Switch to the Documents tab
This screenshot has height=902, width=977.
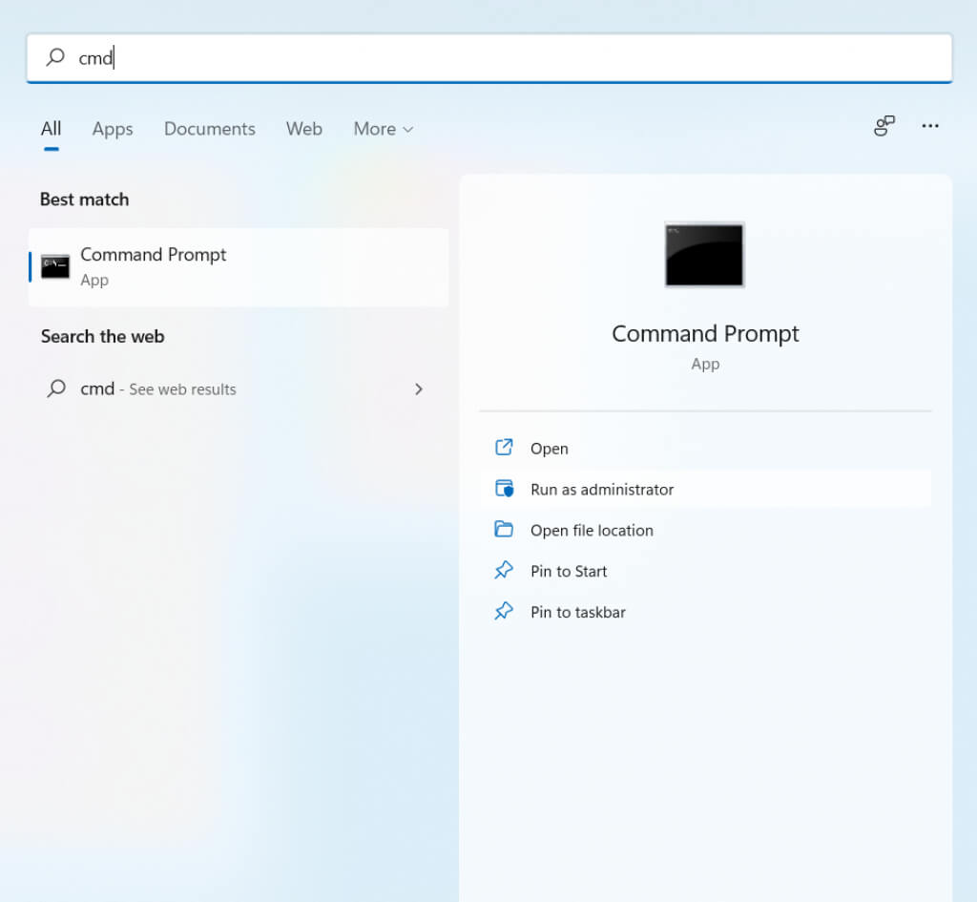tap(209, 129)
